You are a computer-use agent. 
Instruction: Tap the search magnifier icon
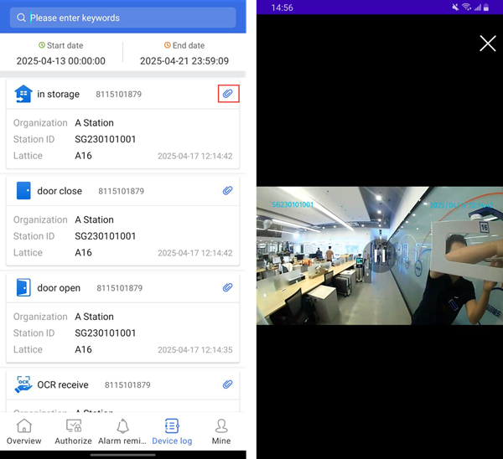pos(22,18)
